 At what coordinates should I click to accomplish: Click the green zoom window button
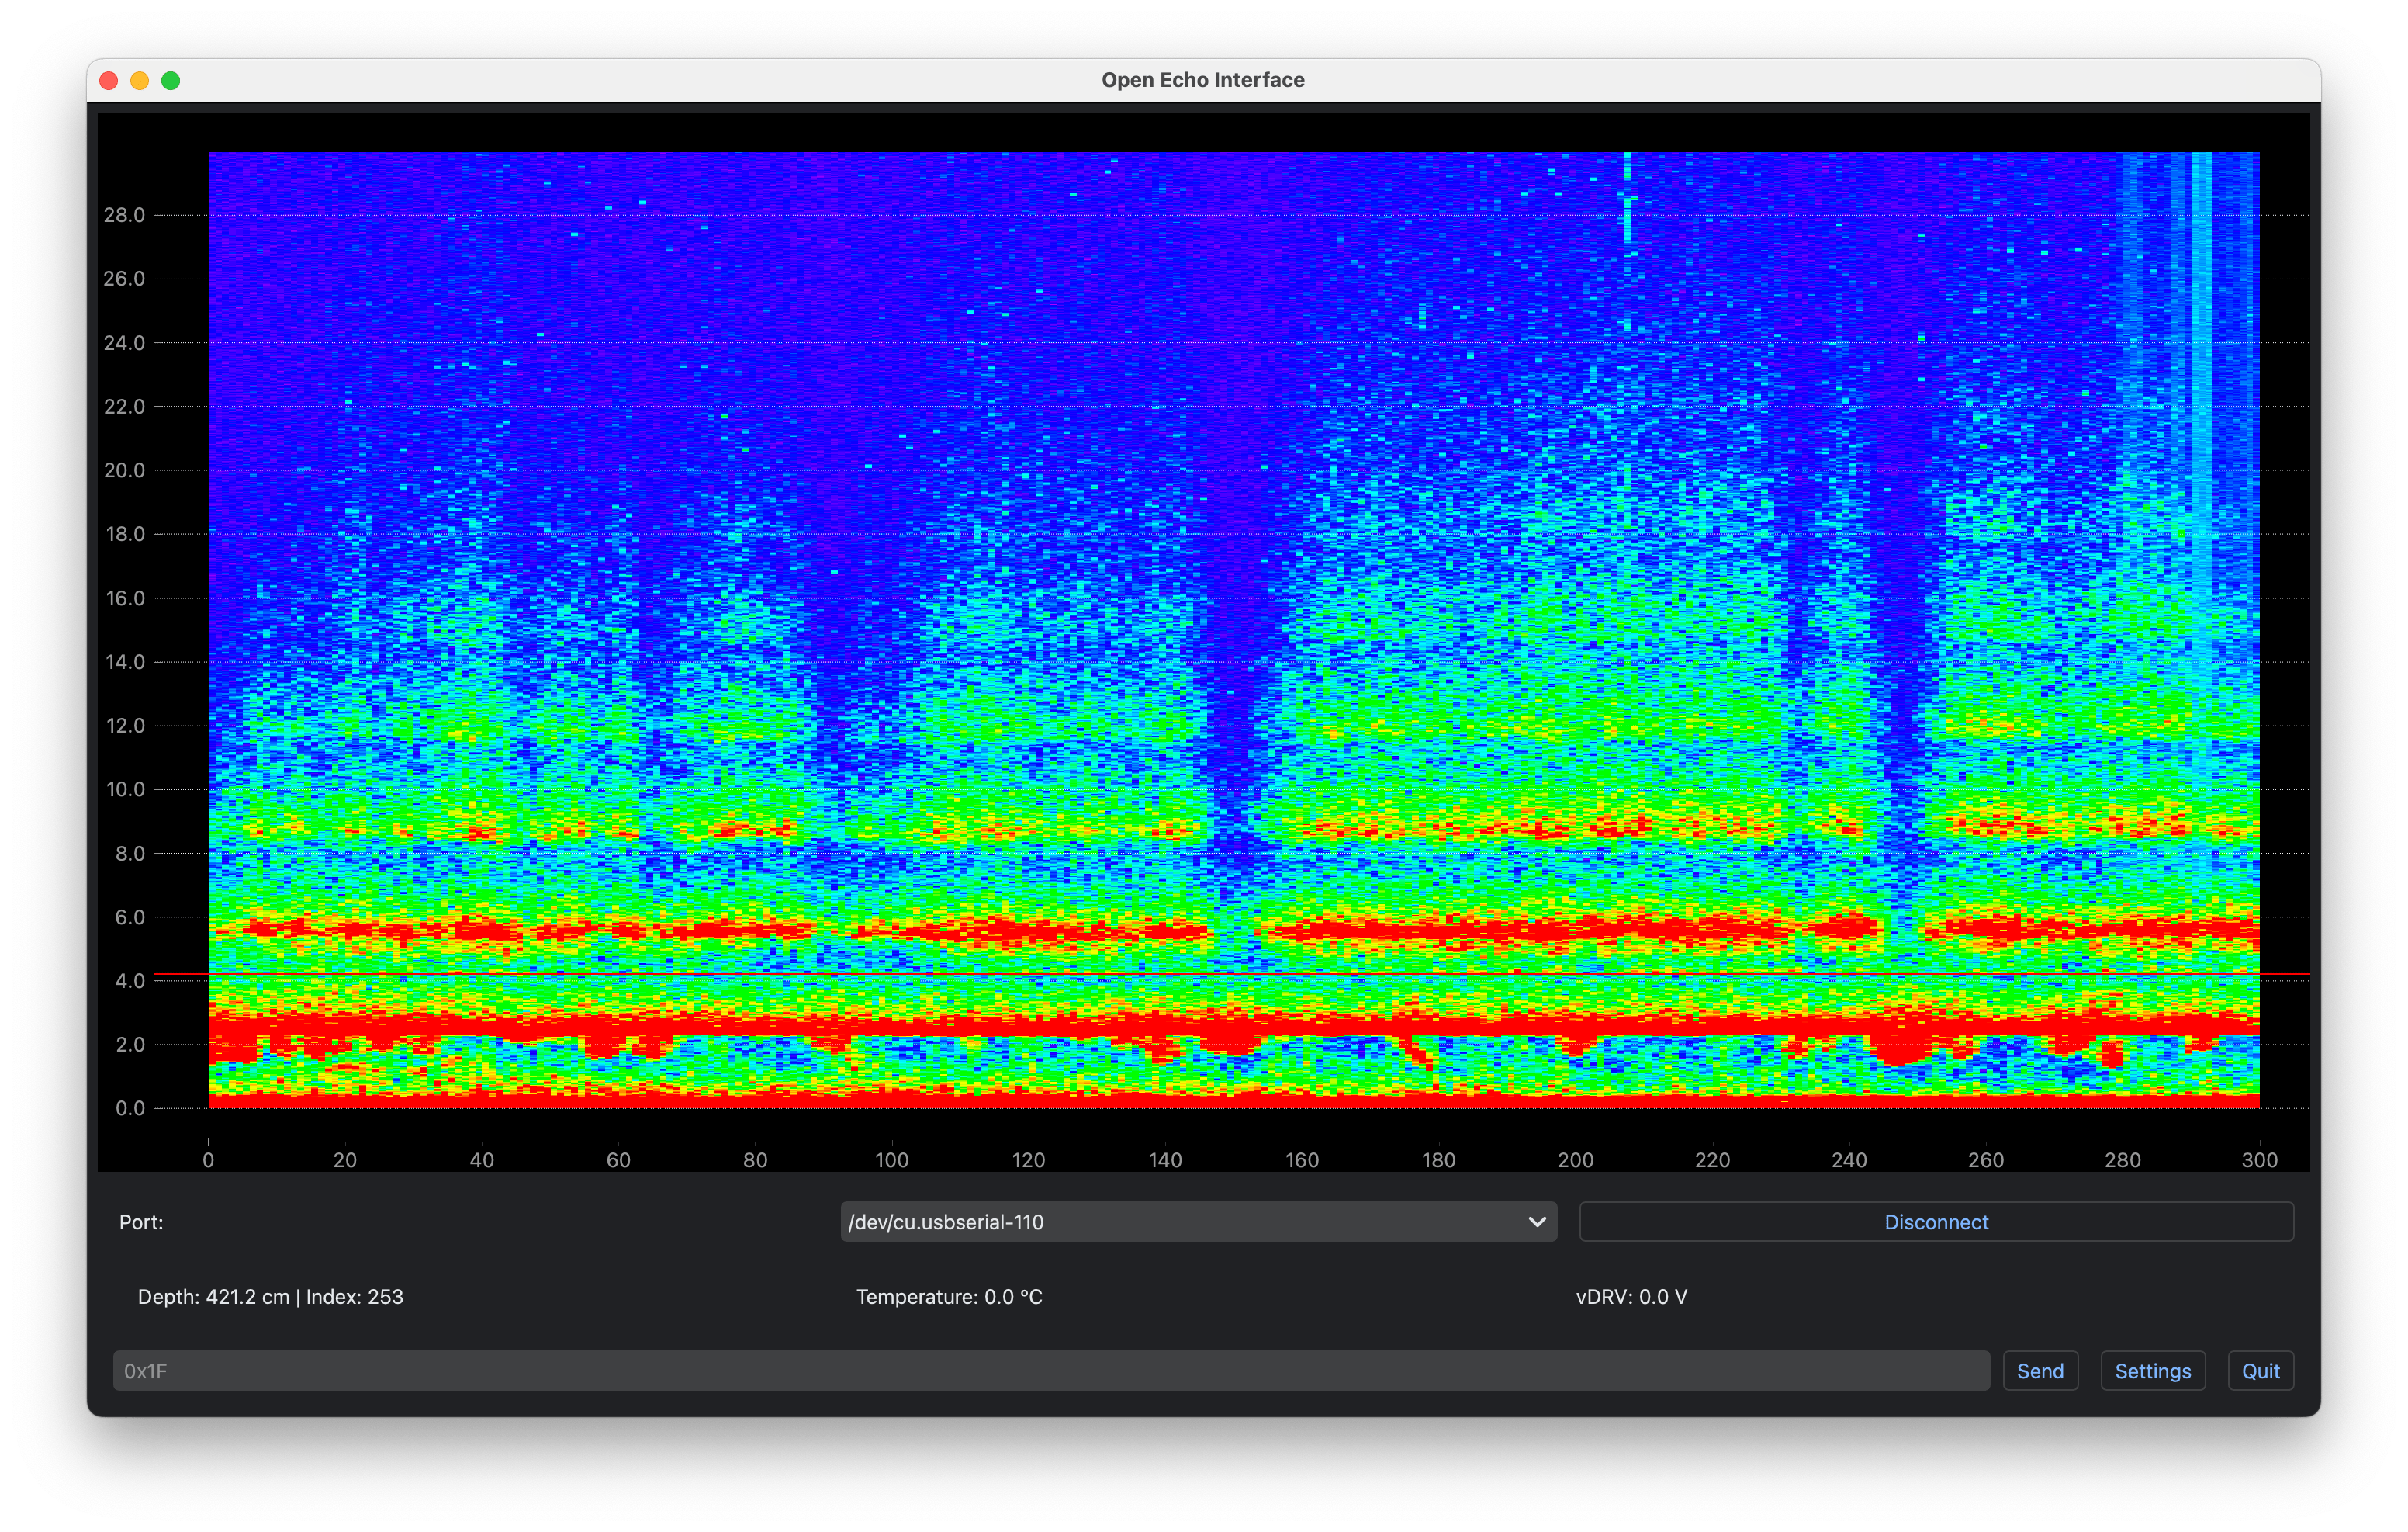171,80
